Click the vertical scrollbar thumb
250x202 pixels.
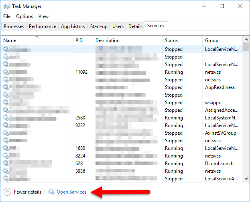click(x=246, y=46)
